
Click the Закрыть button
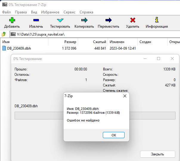(x=157, y=154)
